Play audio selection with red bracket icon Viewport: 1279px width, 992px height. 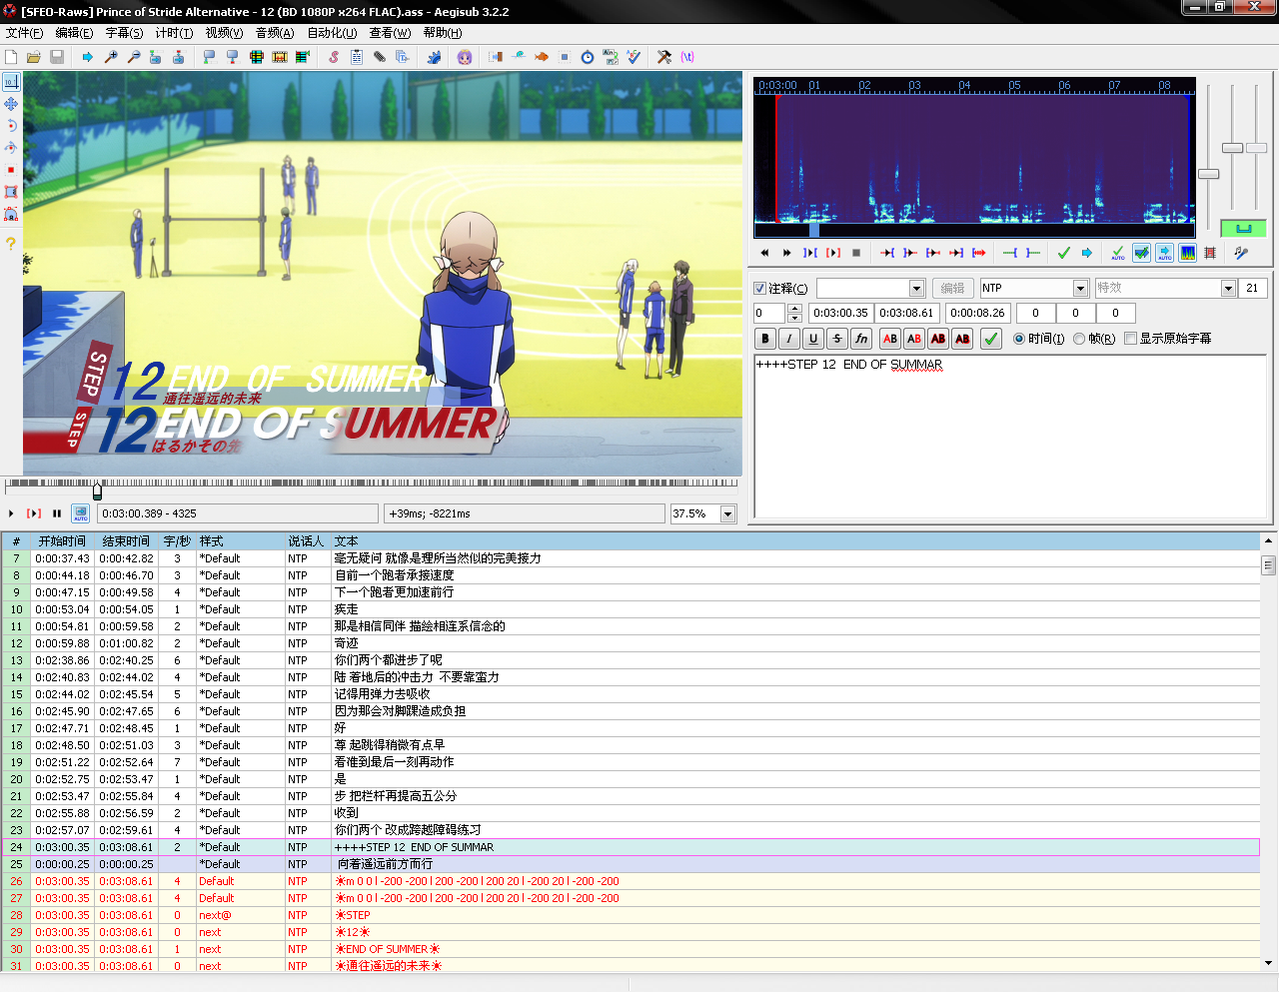click(x=833, y=253)
